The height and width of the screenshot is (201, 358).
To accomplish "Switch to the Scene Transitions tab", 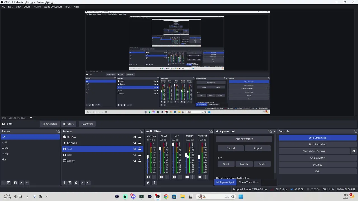I will point(249,182).
